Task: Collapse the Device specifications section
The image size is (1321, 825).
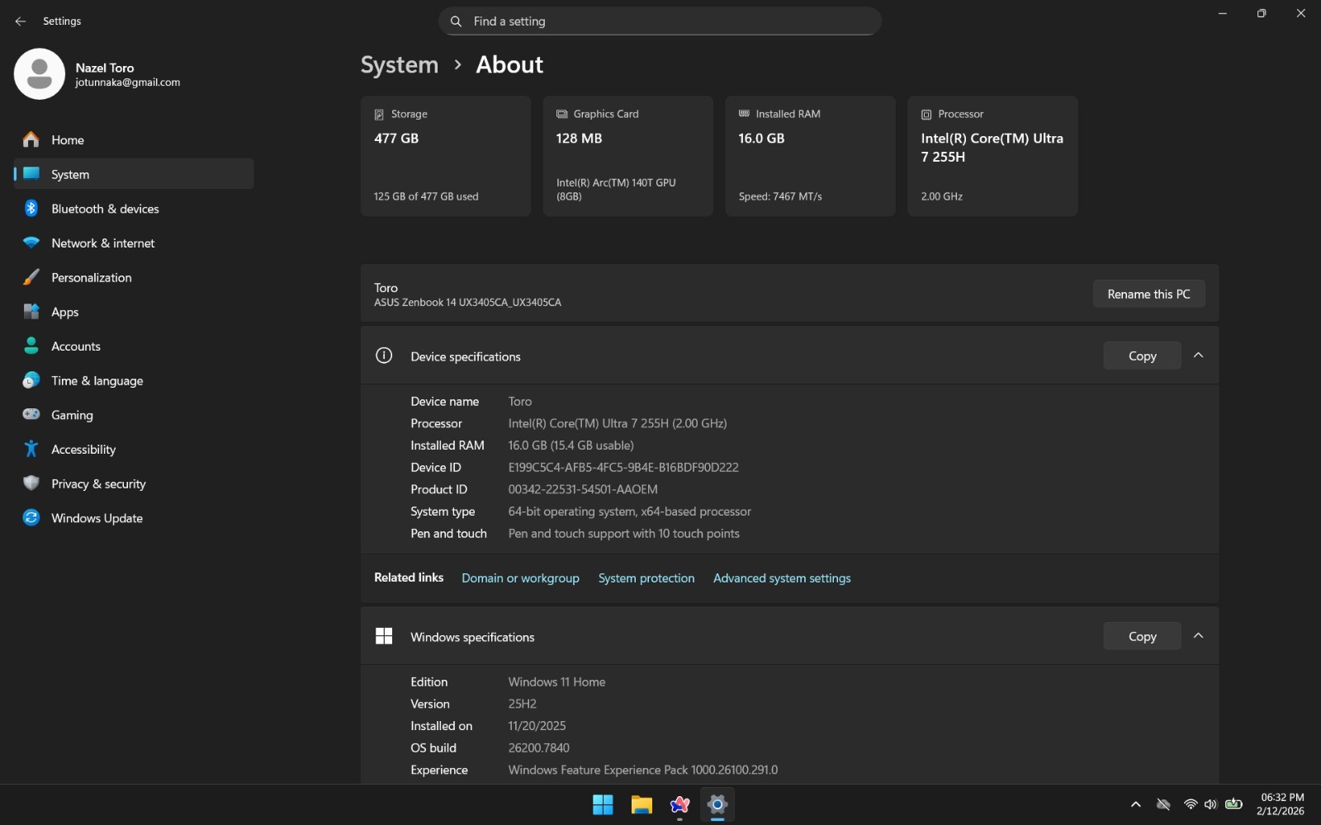Action: [1199, 356]
